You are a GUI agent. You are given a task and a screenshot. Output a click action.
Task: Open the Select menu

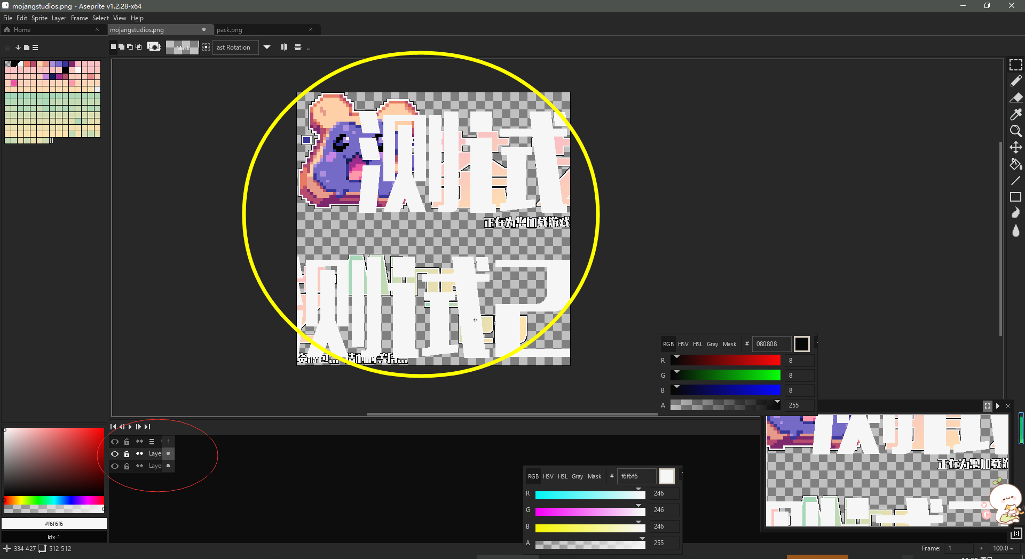tap(100, 18)
